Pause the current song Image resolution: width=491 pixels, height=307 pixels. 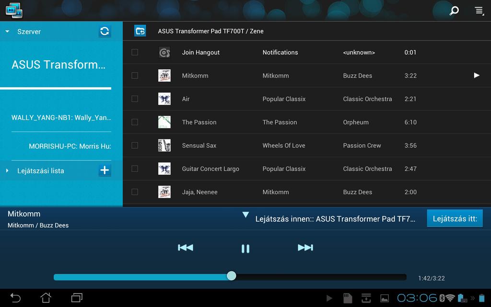pos(245,249)
